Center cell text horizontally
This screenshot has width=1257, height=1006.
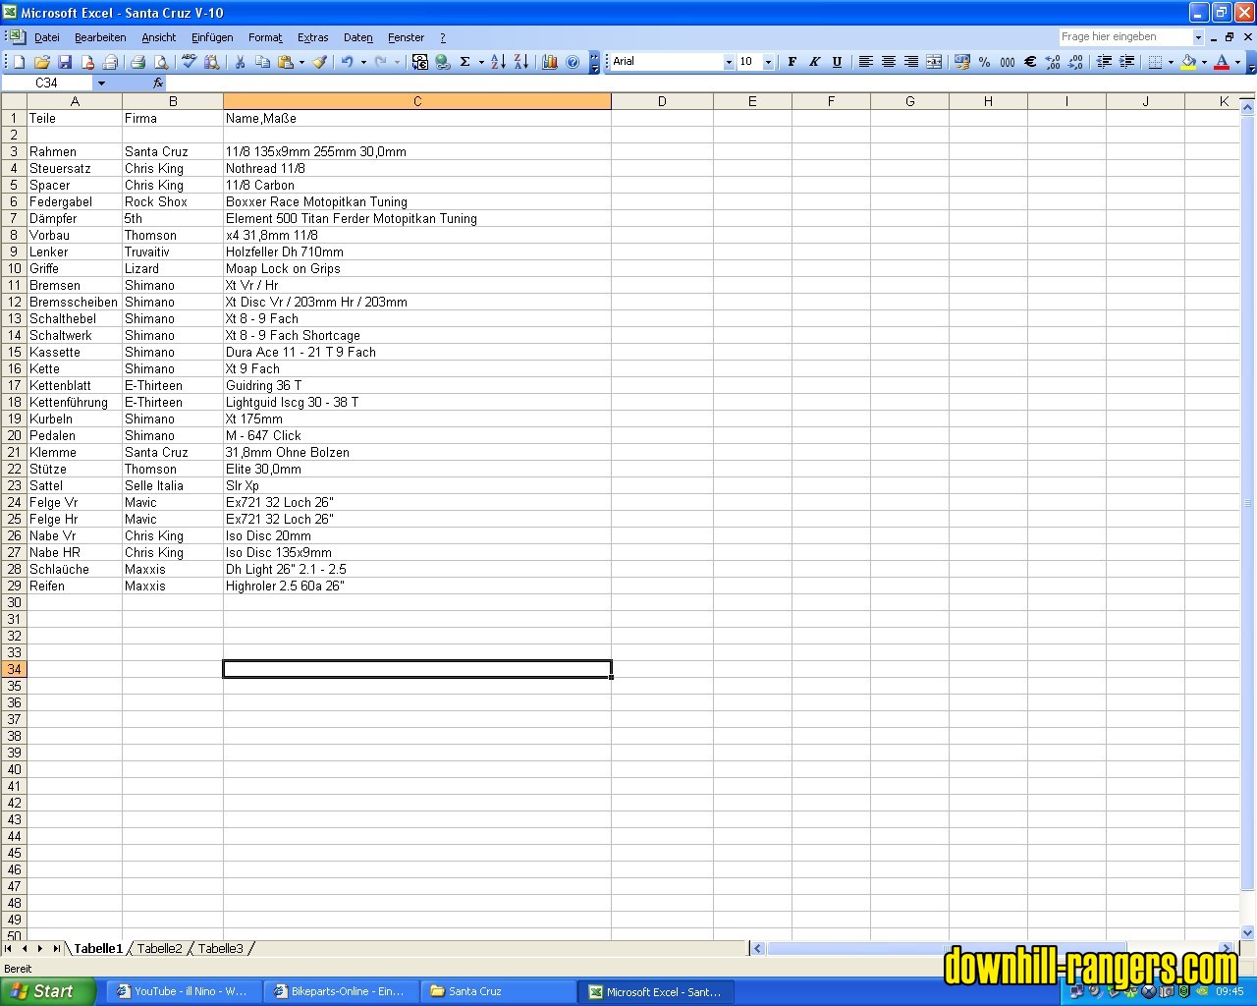[x=889, y=62]
